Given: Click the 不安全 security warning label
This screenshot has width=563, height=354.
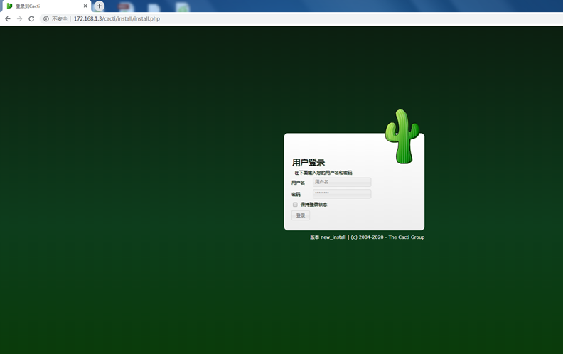Looking at the screenshot, I should coord(60,18).
